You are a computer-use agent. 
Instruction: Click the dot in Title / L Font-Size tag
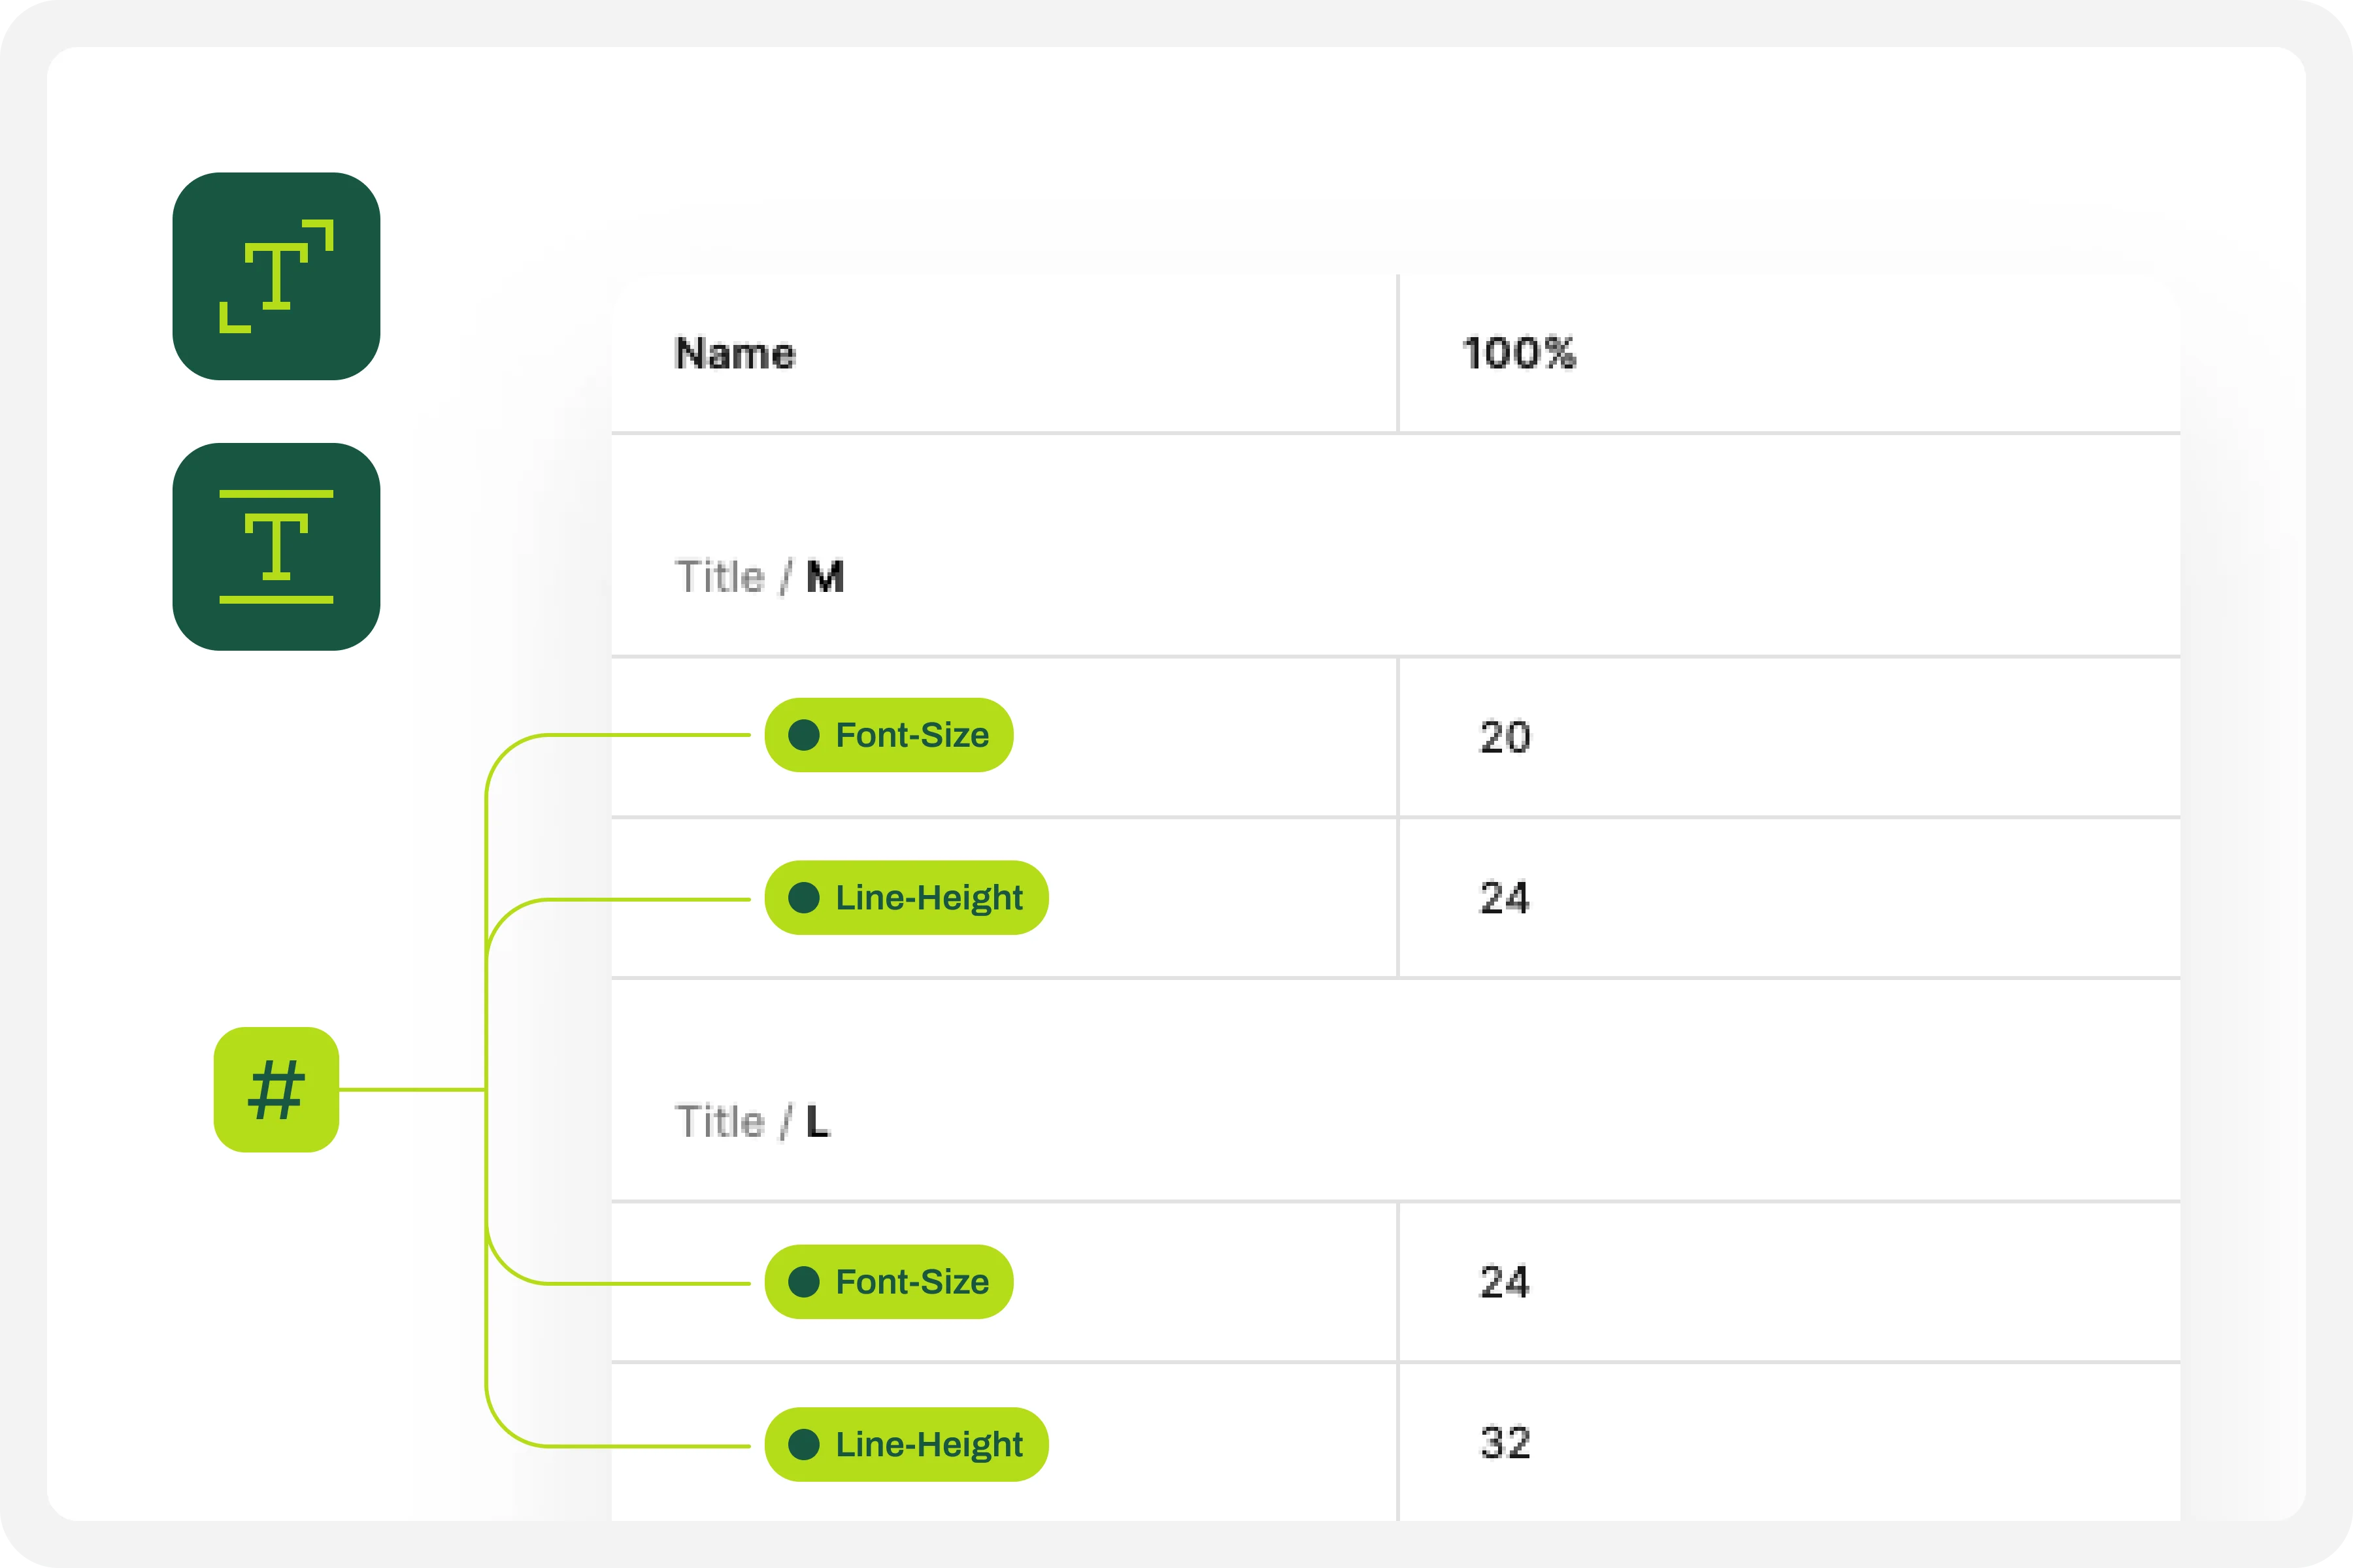(803, 1282)
